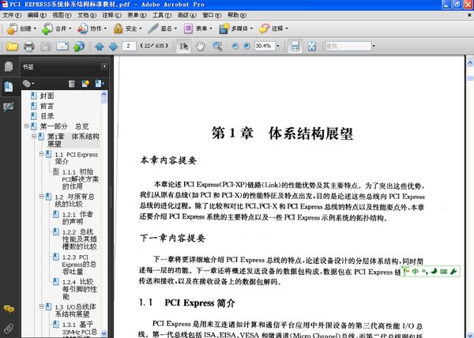
Task: Open the Comments panel icon in sidebar
Action: (9, 309)
